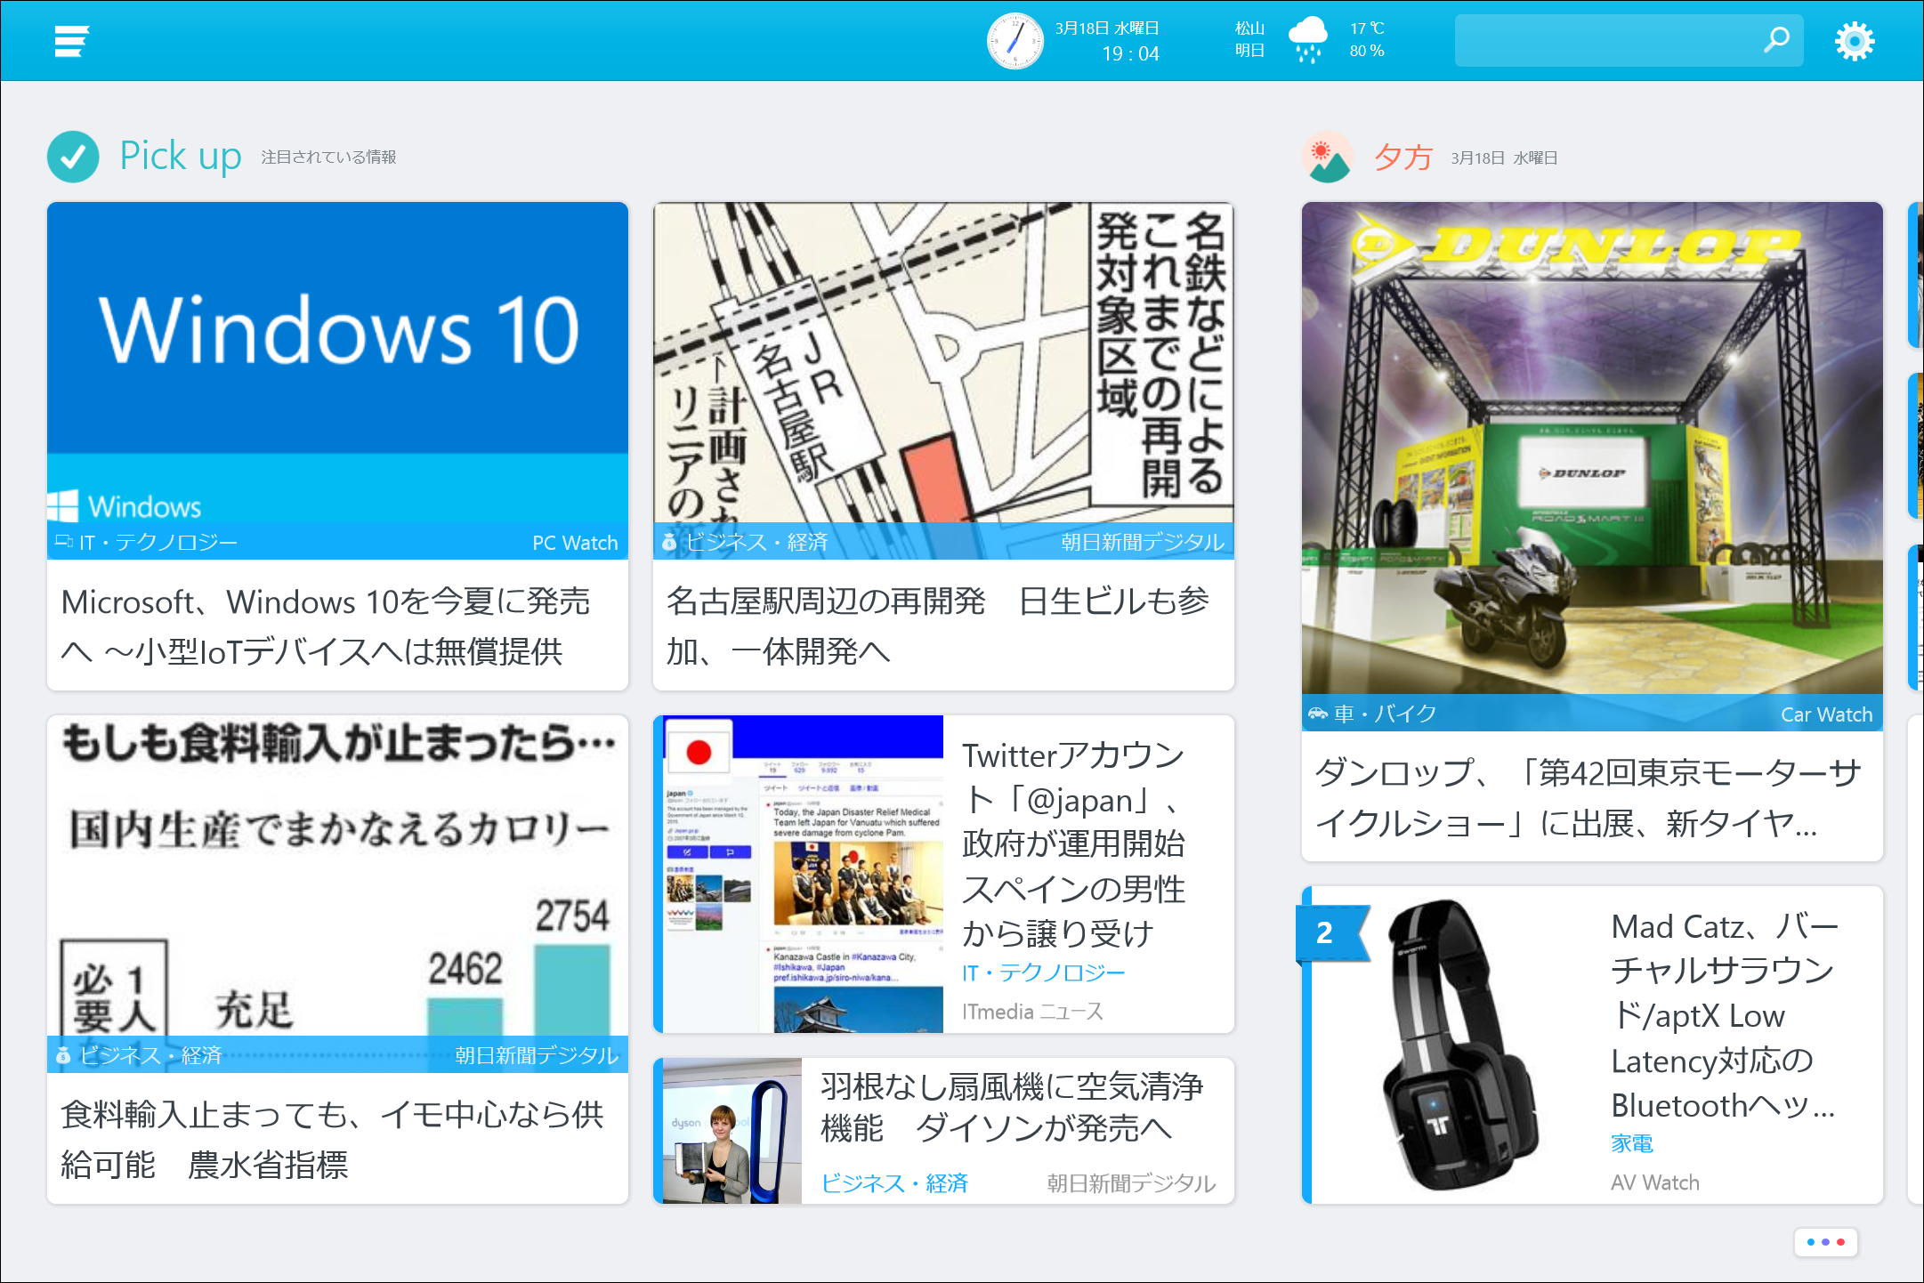Image resolution: width=1924 pixels, height=1283 pixels.
Task: Click the analog clock icon
Action: coord(1015,41)
